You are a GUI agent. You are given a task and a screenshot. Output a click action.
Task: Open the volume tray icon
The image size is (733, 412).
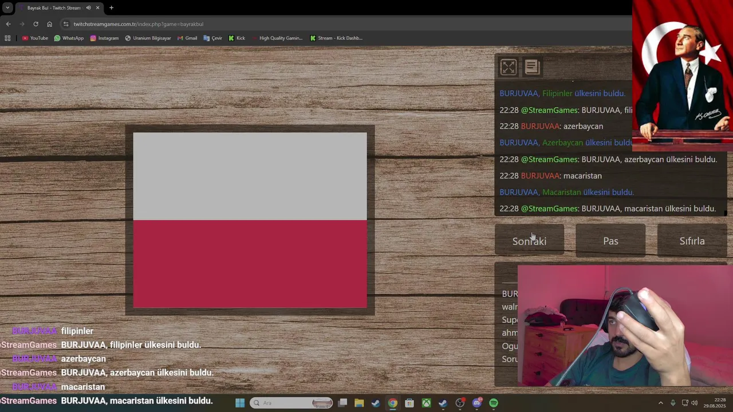click(695, 403)
